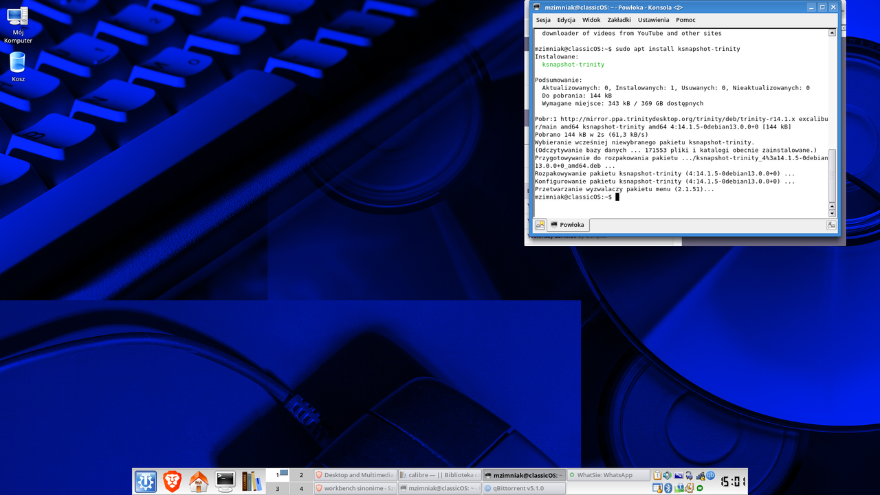Open the volume mixer tray icon
Screen dimensions: 880x495
667,475
